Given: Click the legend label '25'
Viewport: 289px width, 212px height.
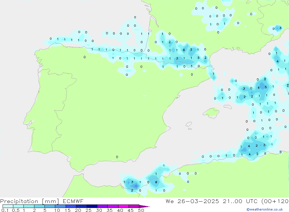Looking at the screenshot, I should (x=88, y=210).
